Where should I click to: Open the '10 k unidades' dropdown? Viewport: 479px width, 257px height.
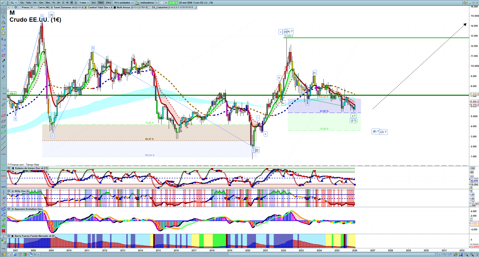(123, 3)
